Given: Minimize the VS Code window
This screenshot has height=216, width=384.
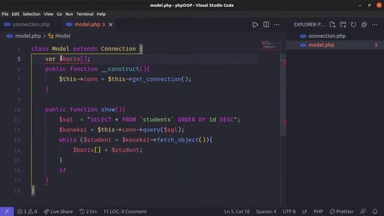Looking at the screenshot, I should [360, 5].
